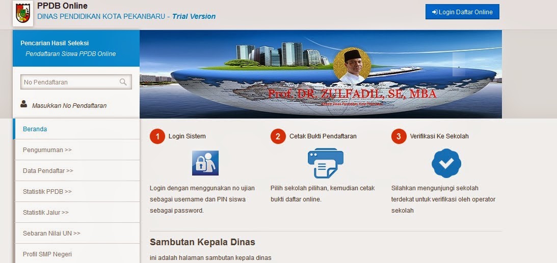Click the search magnifier in No Pendaftaran field
Image resolution: width=557 pixels, height=263 pixels.
(x=123, y=82)
